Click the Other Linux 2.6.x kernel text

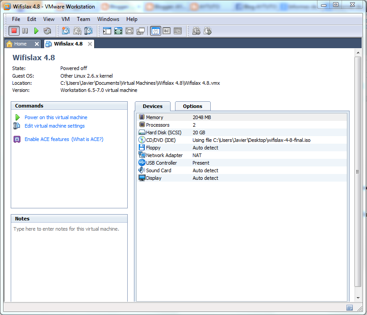86,76
